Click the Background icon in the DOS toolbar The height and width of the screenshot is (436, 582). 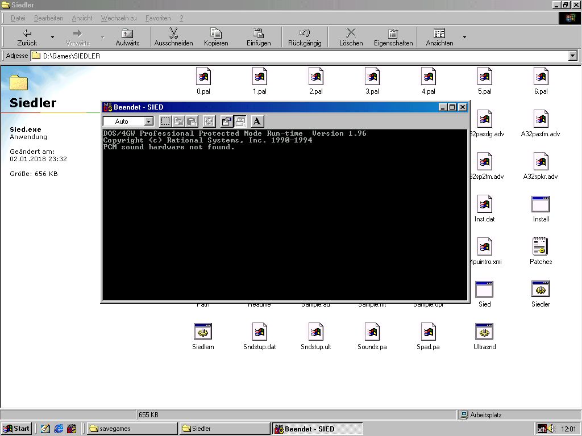pos(240,121)
